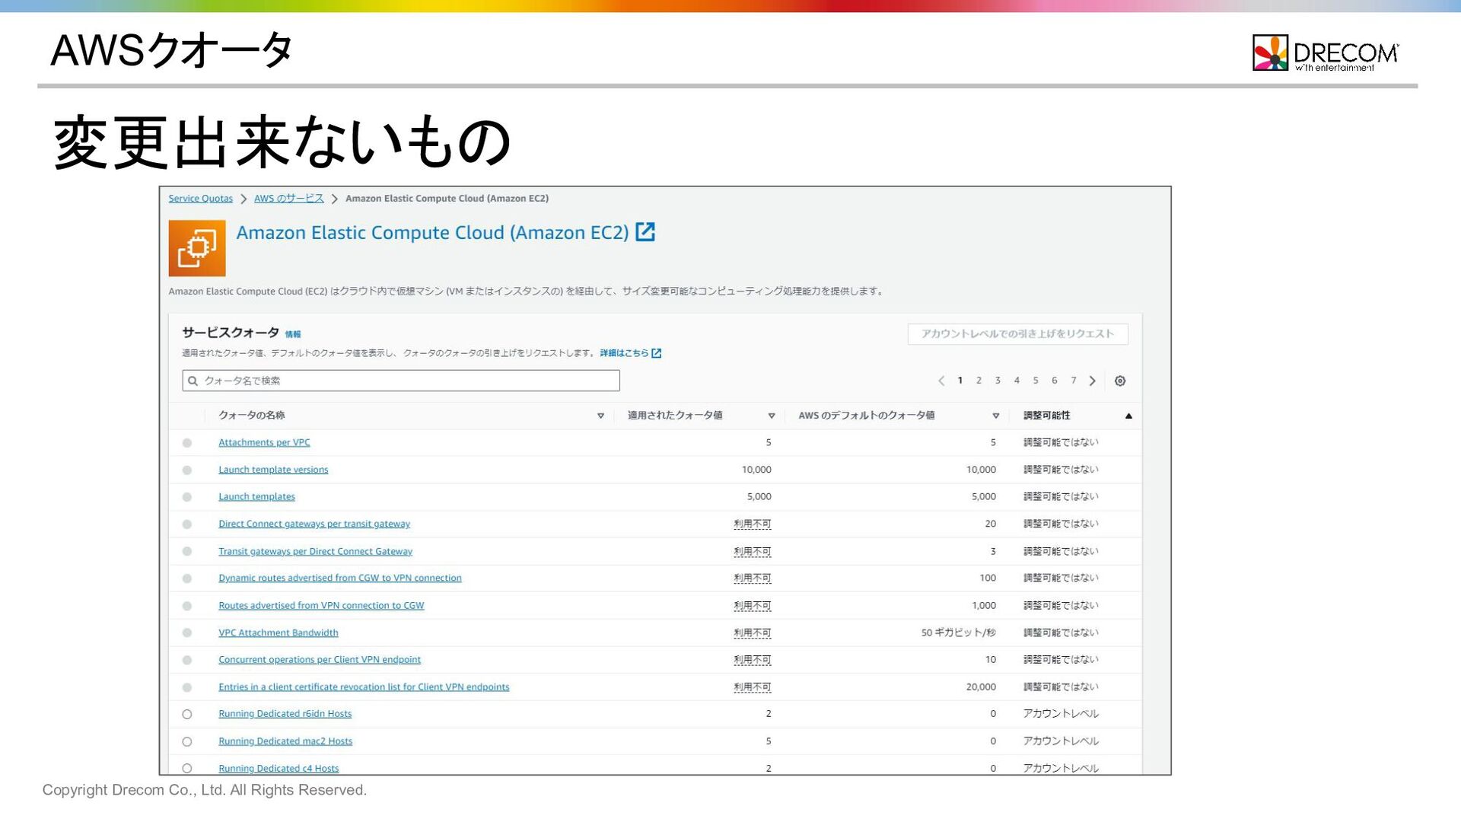Image resolution: width=1461 pixels, height=822 pixels.
Task: Open Concurrent operations per Client VPN endpoint
Action: point(320,659)
